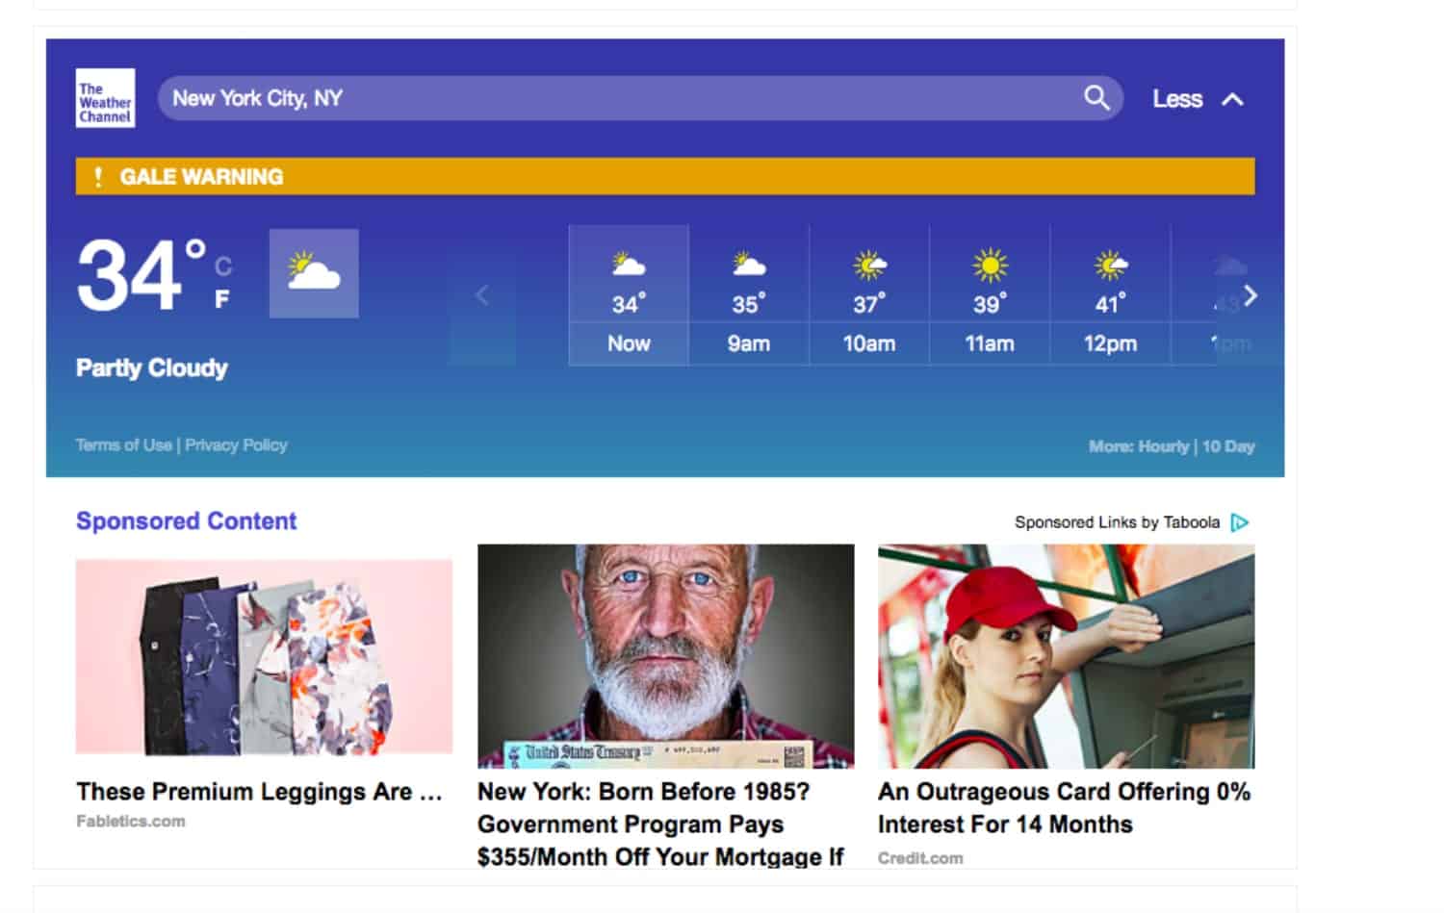This screenshot has height=913, width=1444.
Task: Collapse weather widget with Less chevron
Action: coord(1232,99)
